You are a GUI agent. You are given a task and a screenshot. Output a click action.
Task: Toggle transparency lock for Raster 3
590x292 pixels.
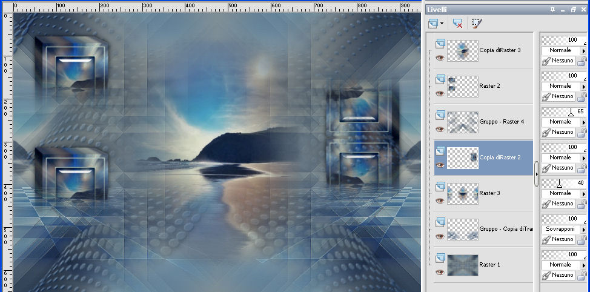[x=582, y=204]
